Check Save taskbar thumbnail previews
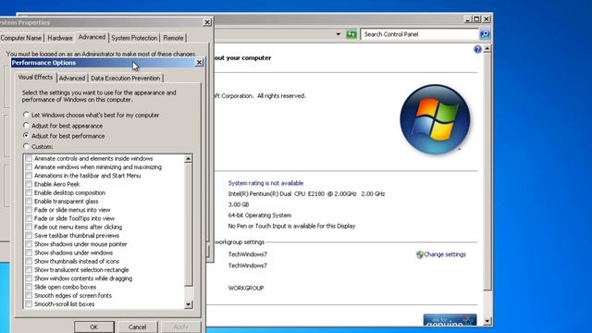 (x=29, y=236)
